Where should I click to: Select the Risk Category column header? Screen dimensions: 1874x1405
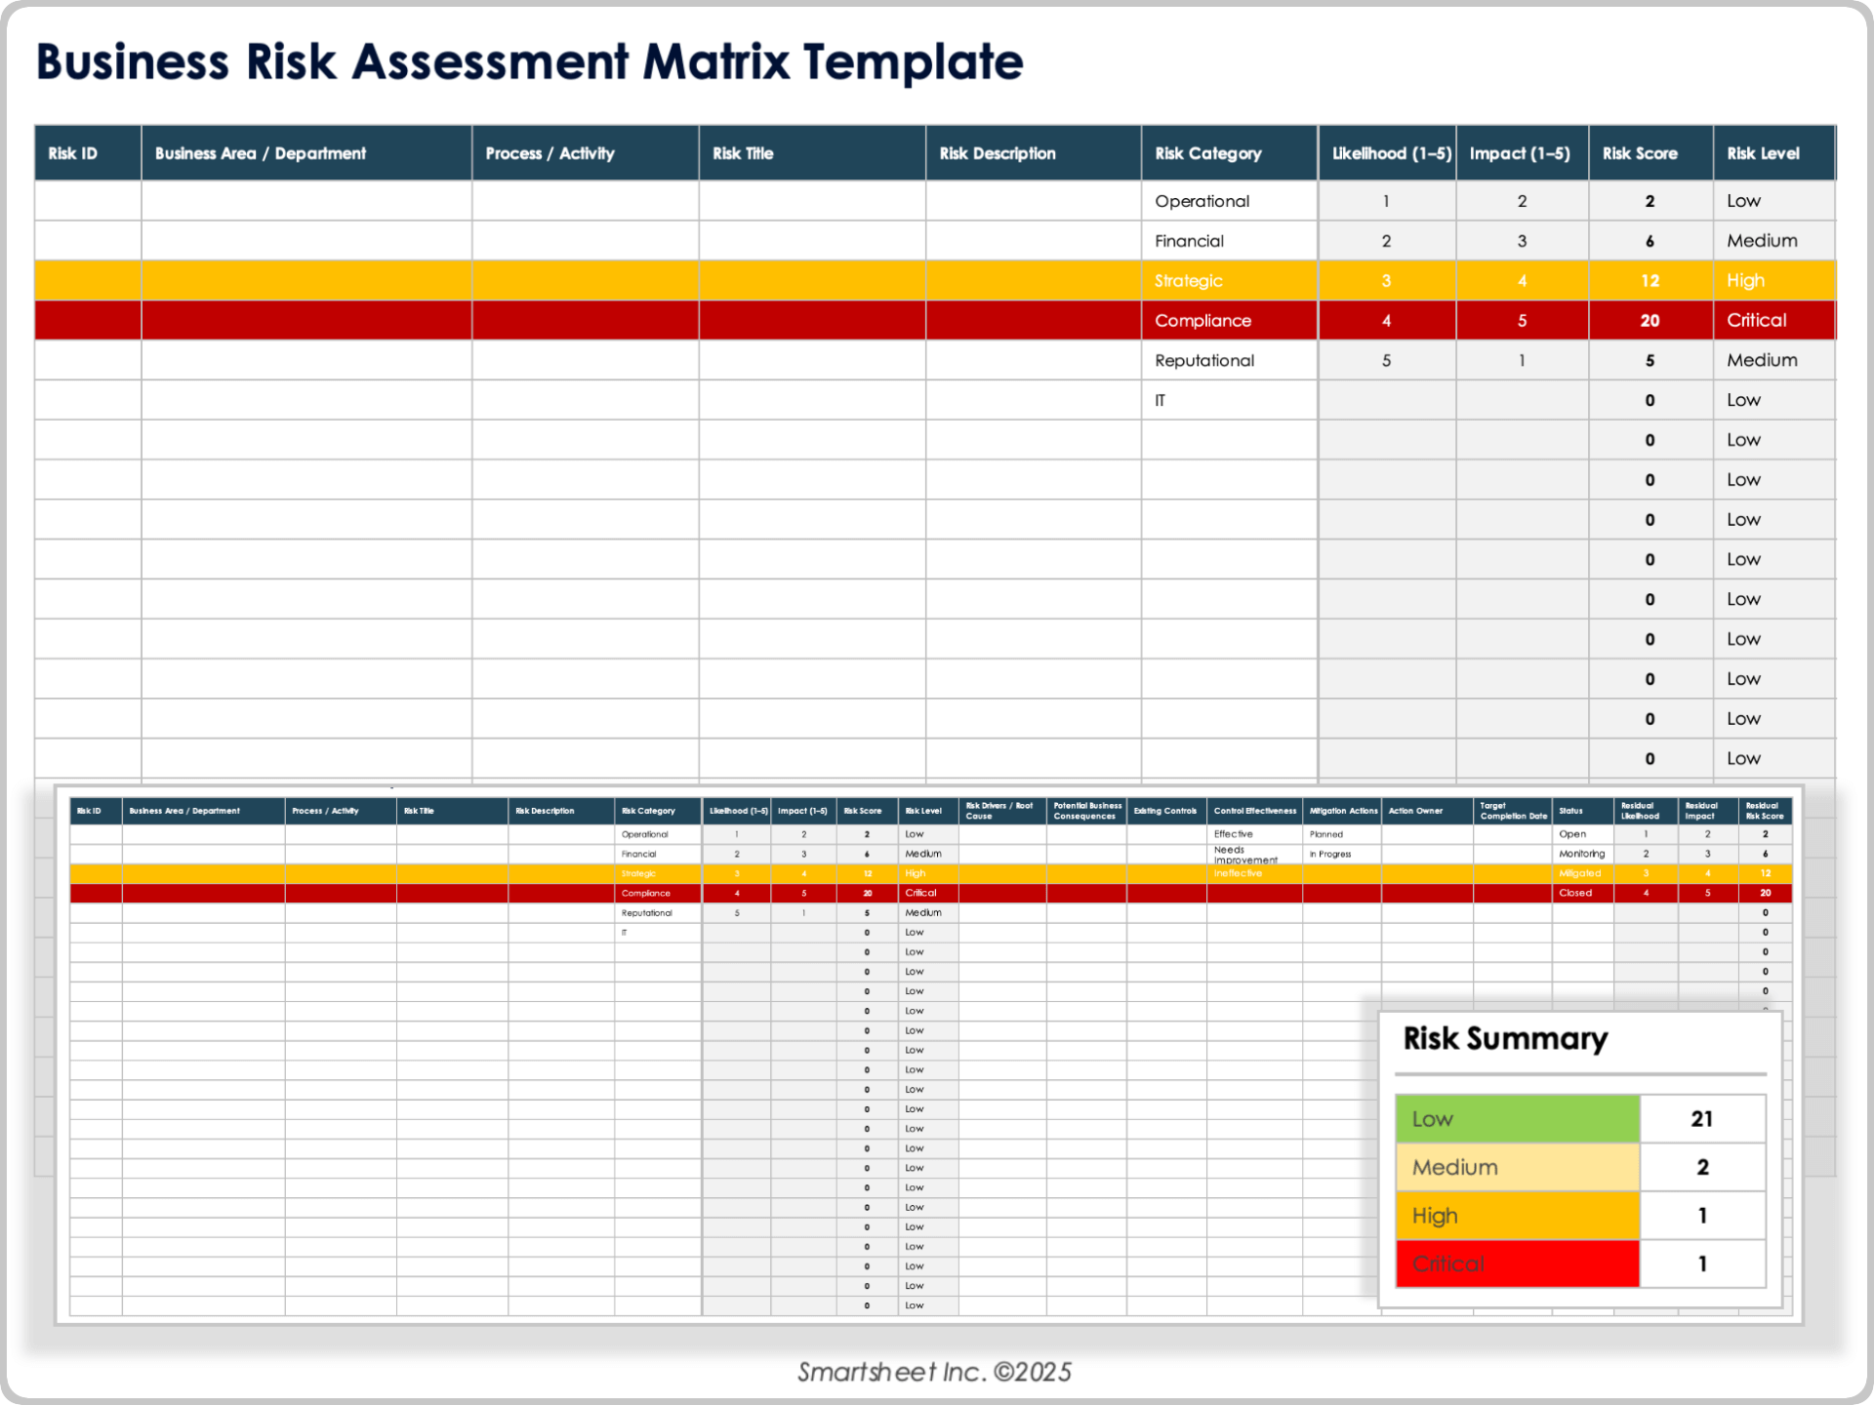(x=1208, y=152)
